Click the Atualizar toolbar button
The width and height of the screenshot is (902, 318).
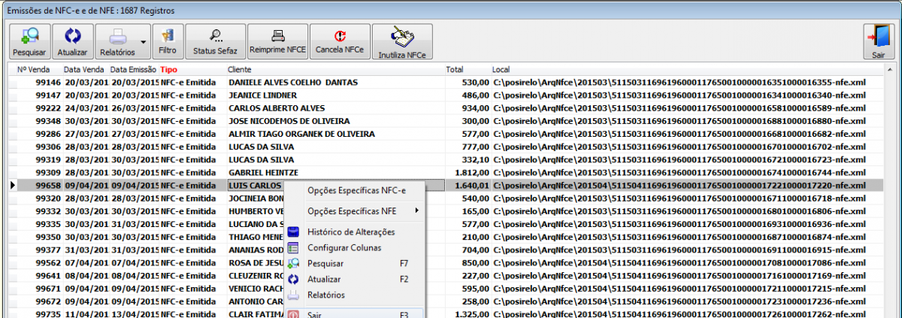point(73,42)
